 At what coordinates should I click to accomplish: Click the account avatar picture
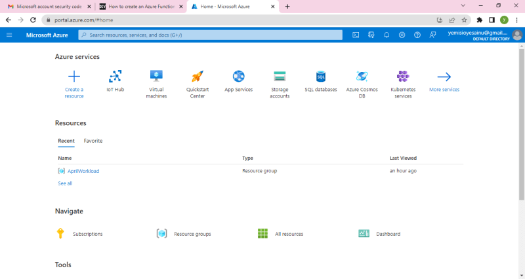(517, 35)
